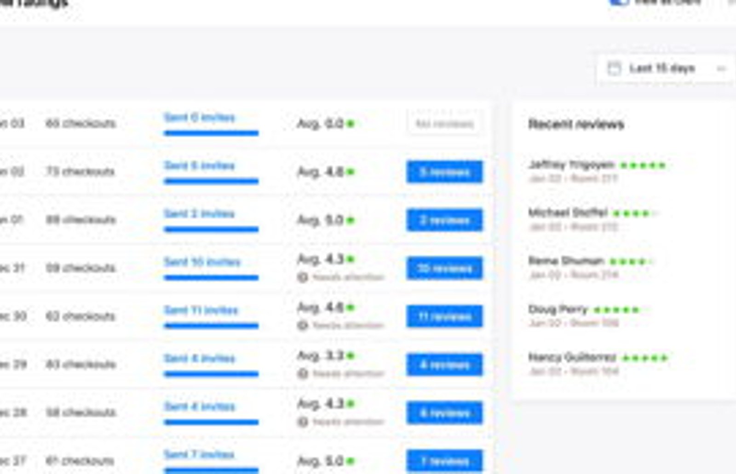736x474 pixels.
Task: Click the green status dot beside Avg. 4.6
Action: tap(351, 307)
